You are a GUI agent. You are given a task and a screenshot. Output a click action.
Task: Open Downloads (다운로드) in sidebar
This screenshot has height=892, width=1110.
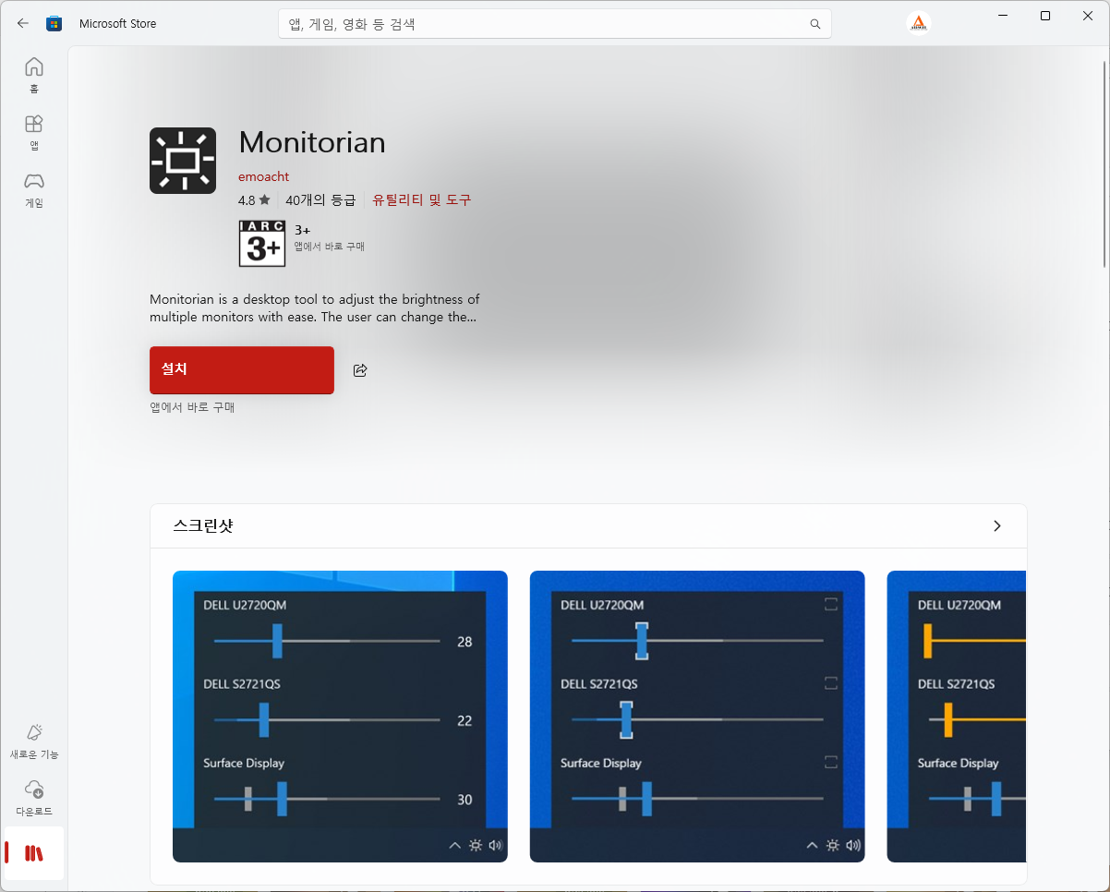(x=34, y=798)
